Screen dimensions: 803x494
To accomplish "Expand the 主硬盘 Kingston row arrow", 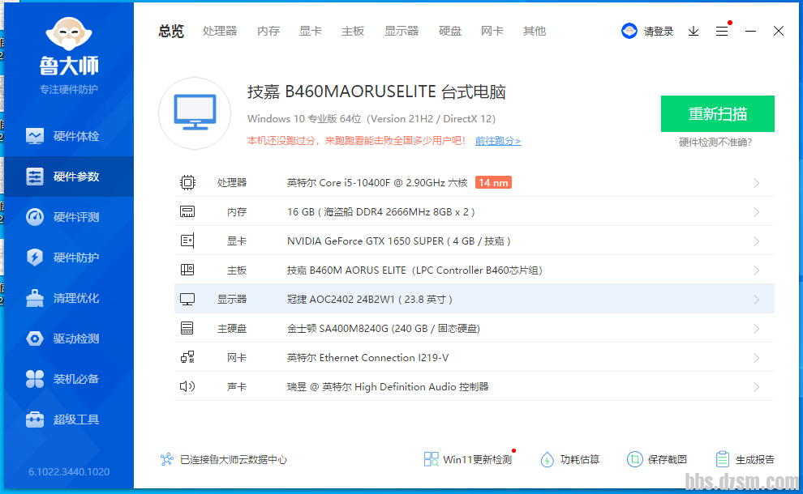I will [x=756, y=329].
